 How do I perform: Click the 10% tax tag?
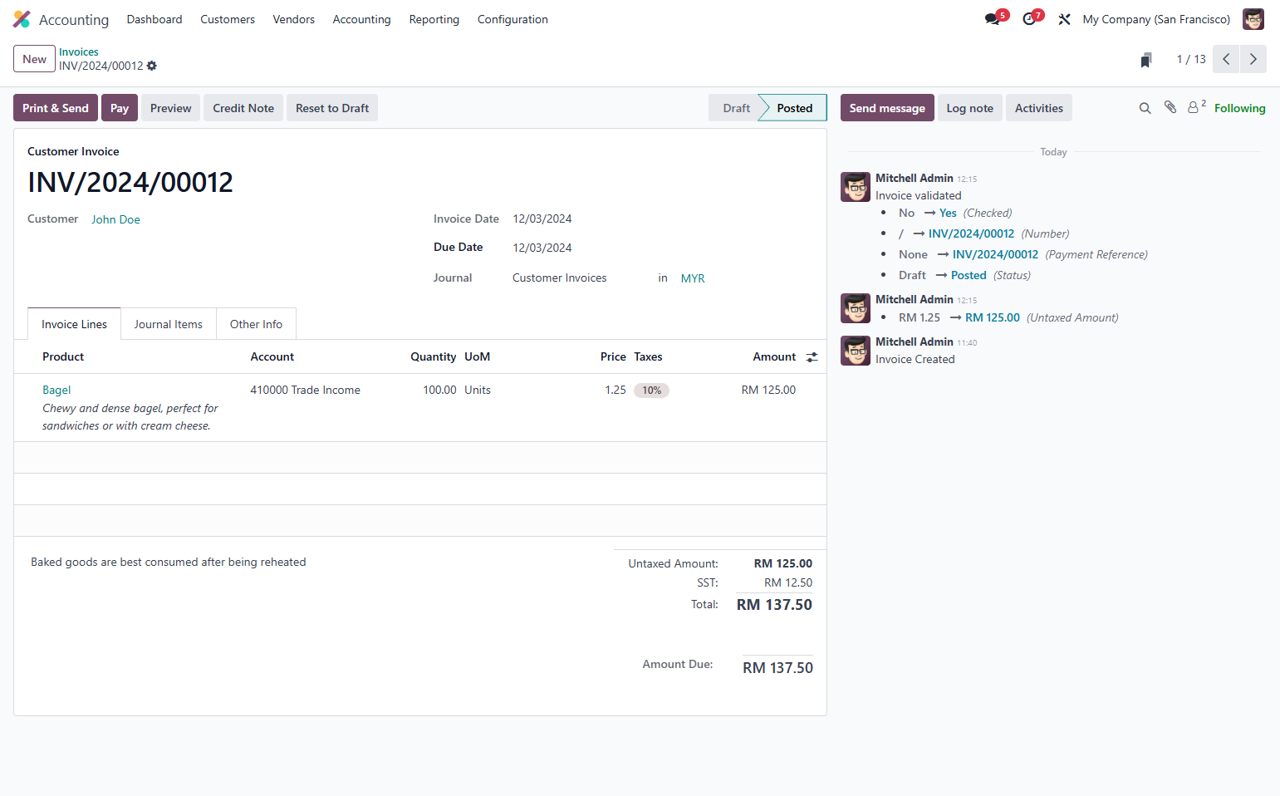[x=652, y=391]
